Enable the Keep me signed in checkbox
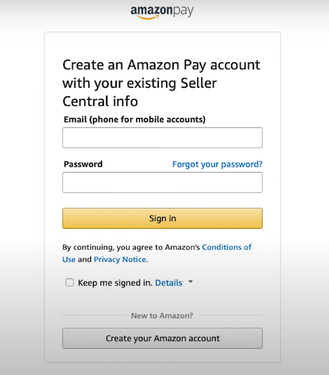 70,282
